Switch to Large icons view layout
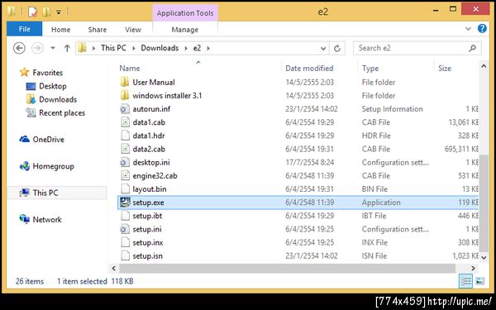The image size is (496, 310). [479, 281]
